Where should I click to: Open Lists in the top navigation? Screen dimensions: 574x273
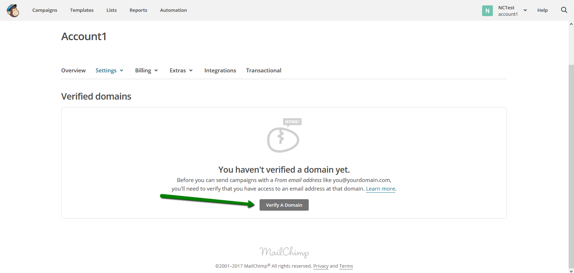coord(112,10)
